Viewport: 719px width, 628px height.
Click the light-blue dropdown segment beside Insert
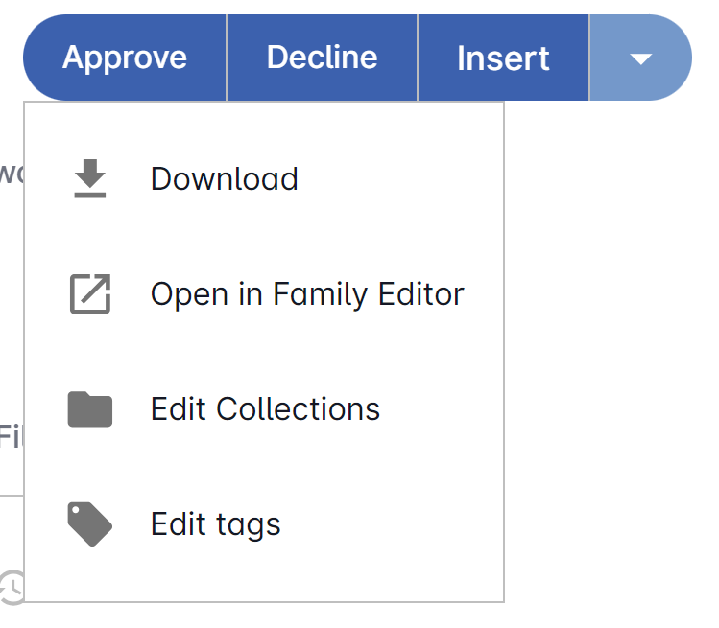[x=640, y=58]
